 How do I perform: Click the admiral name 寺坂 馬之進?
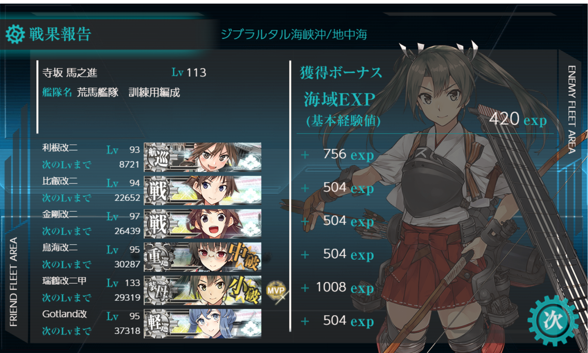click(x=70, y=72)
